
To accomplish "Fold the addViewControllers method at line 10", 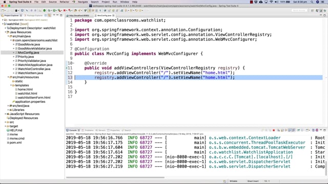I will click(x=73, y=63).
